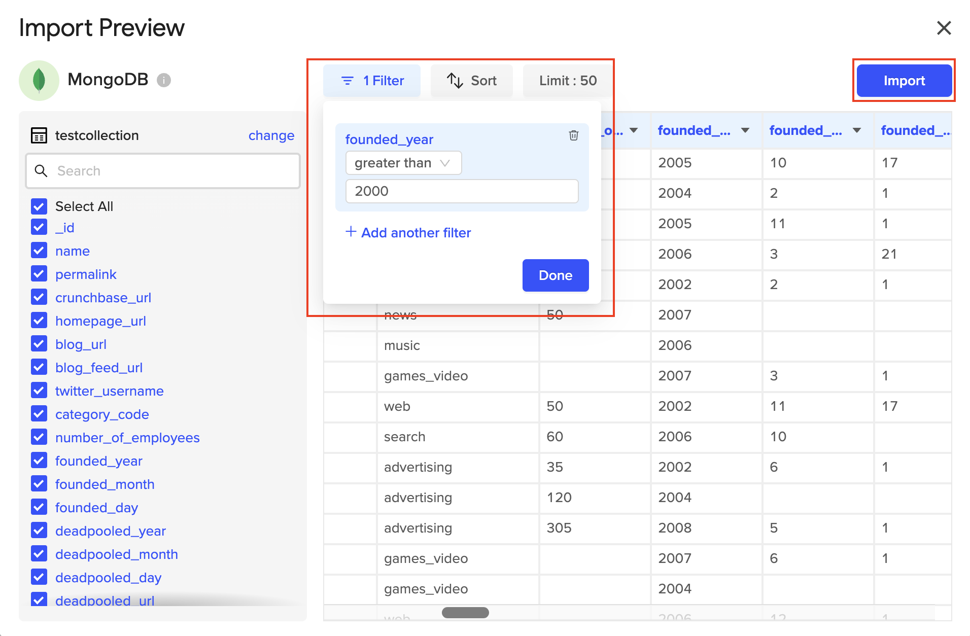Open the 1 Filter panel button

372,81
